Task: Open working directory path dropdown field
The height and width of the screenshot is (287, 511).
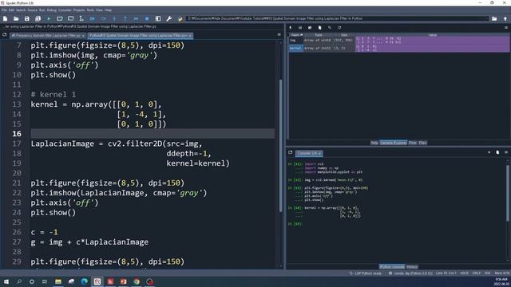Action: 337,18
